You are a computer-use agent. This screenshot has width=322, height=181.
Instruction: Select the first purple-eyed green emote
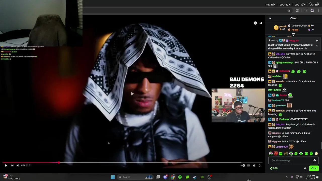[271, 154]
